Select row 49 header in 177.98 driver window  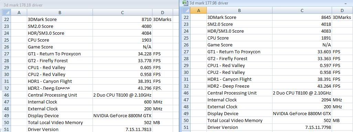(x=186, y=113)
